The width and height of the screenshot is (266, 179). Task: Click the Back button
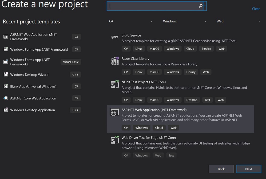(x=221, y=169)
